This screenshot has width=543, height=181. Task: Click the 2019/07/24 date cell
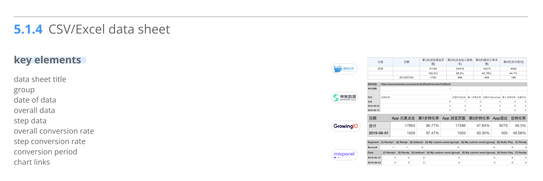(406, 77)
